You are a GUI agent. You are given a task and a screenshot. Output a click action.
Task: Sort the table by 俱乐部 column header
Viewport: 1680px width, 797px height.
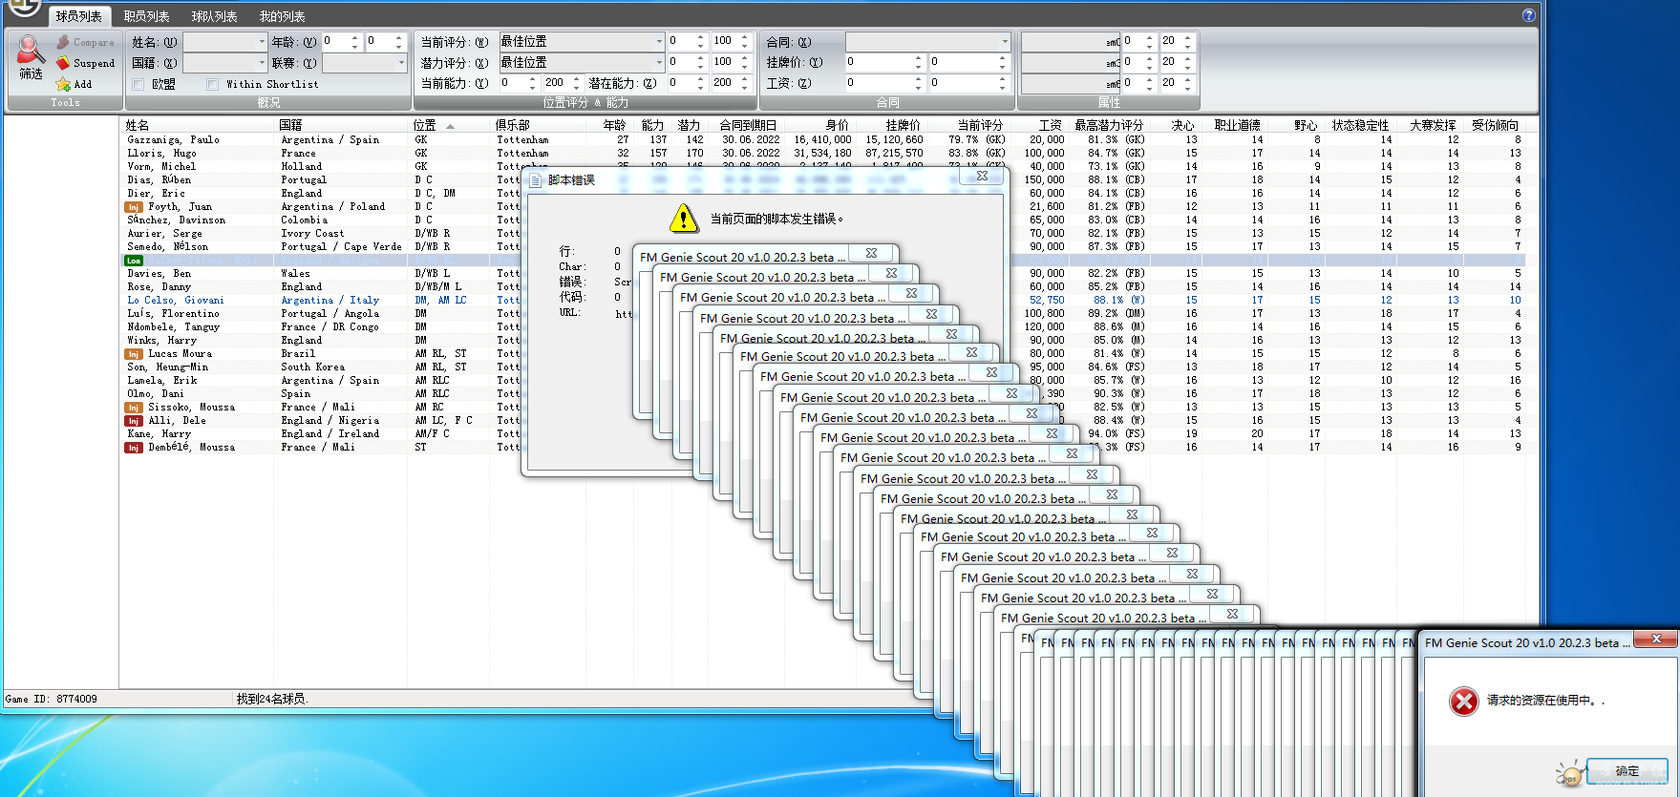click(513, 125)
